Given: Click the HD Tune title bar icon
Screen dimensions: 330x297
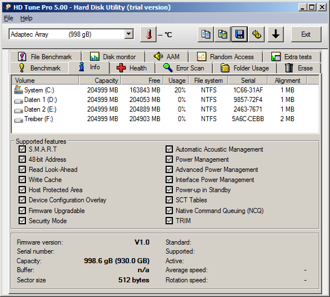Looking at the screenshot, I should (x=8, y=7).
